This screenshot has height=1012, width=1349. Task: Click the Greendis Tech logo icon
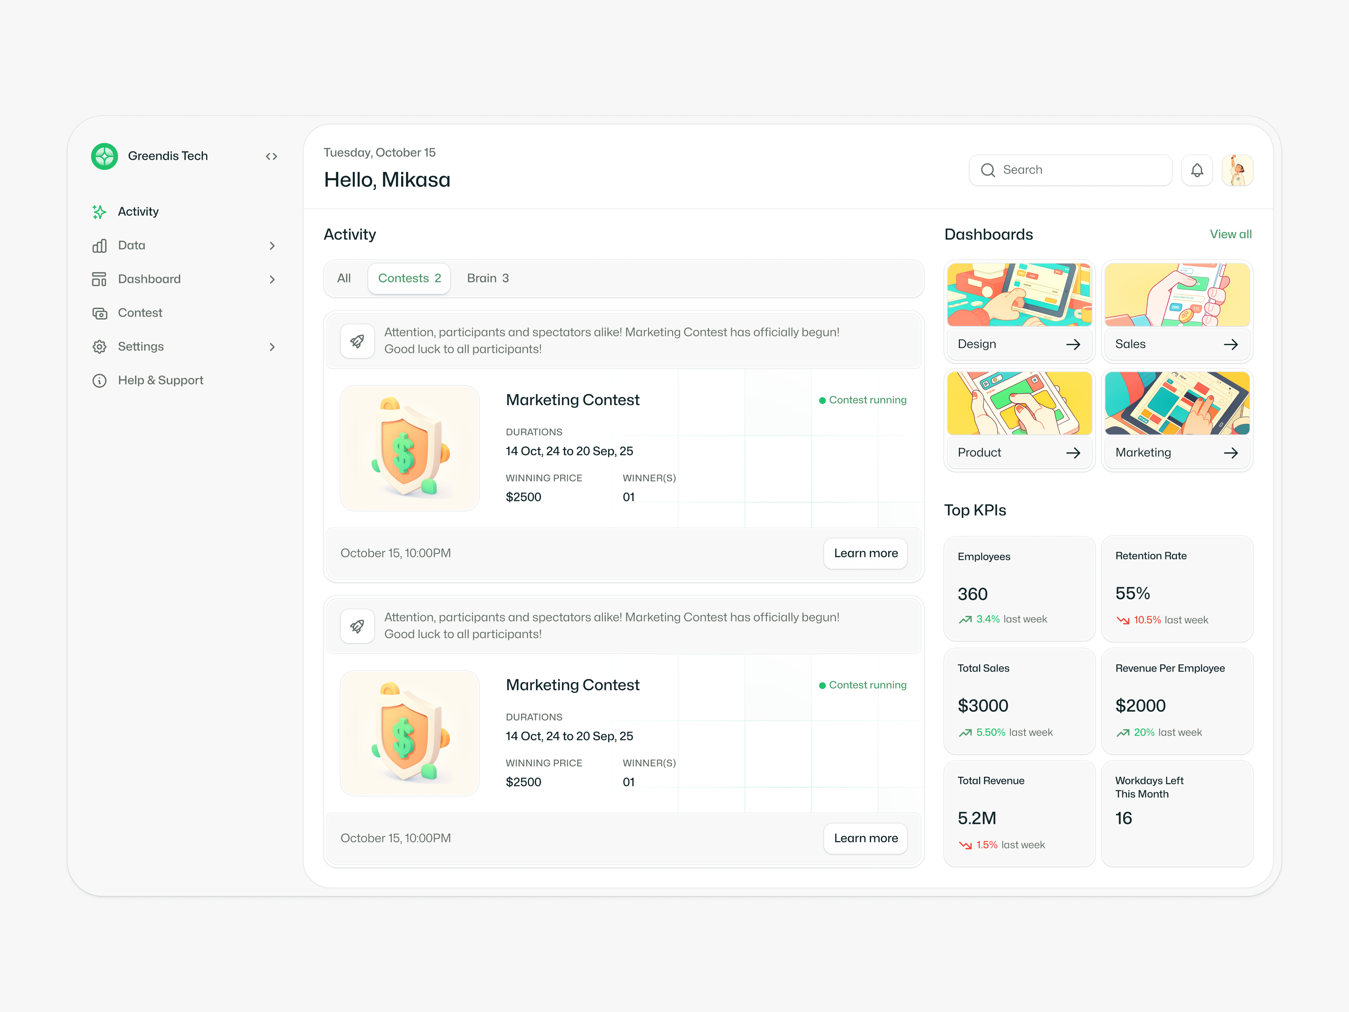[x=104, y=156]
